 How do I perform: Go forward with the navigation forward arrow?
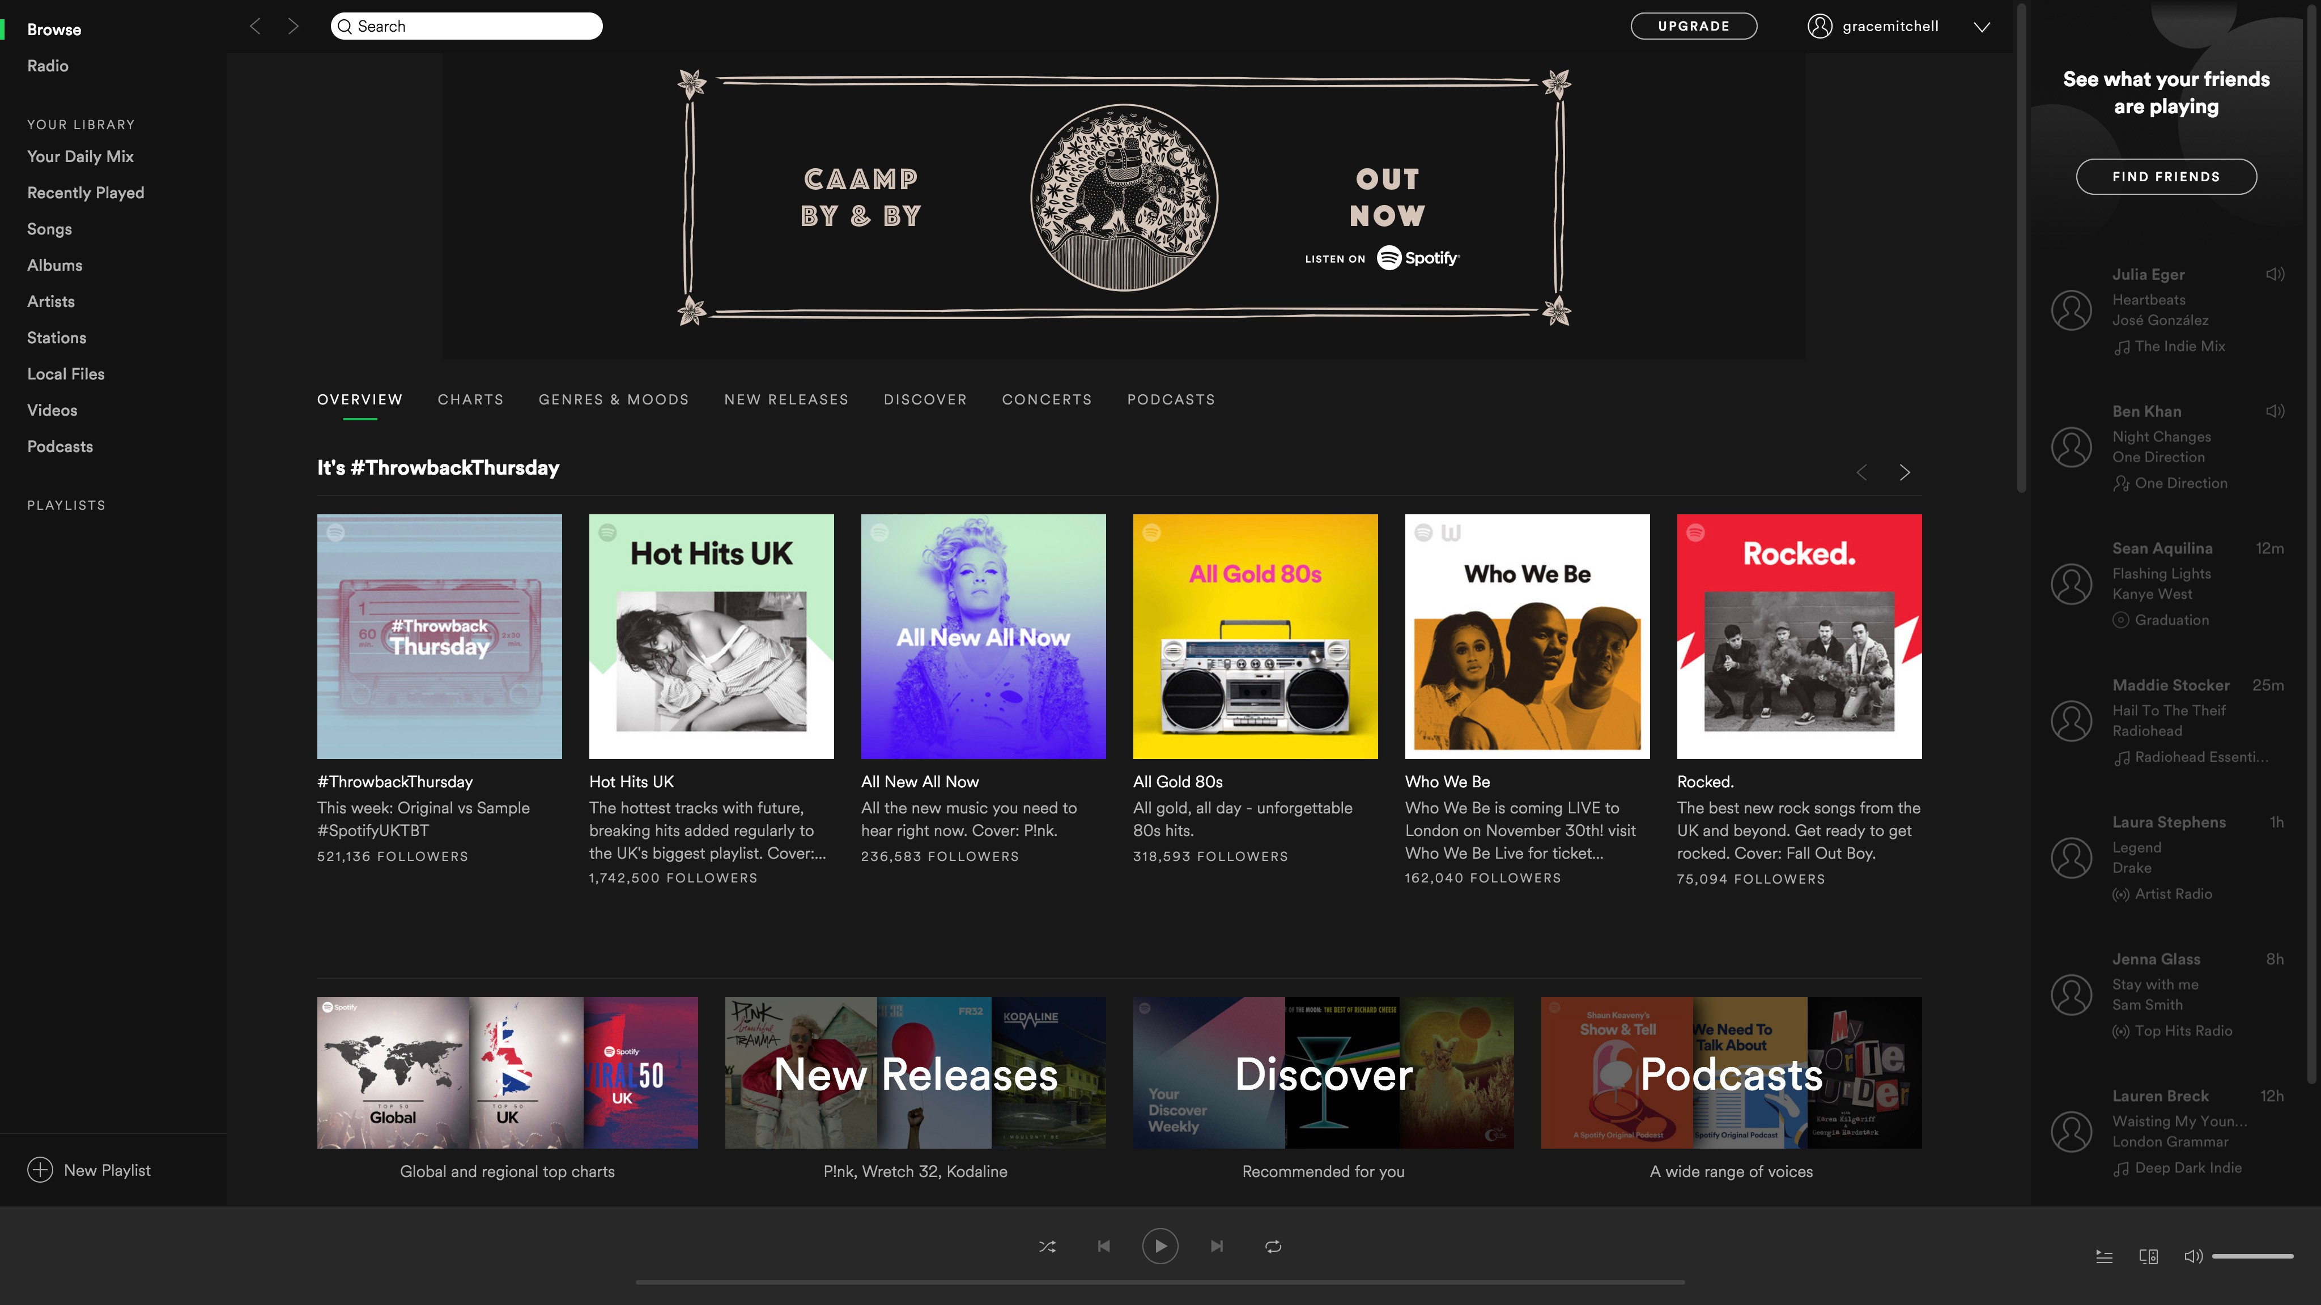click(293, 26)
